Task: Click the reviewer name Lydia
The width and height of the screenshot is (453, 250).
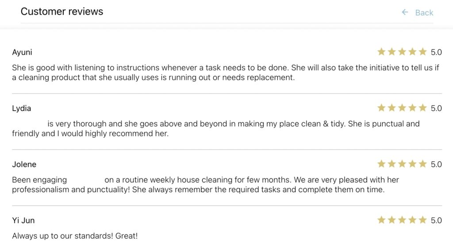Action: (22, 108)
